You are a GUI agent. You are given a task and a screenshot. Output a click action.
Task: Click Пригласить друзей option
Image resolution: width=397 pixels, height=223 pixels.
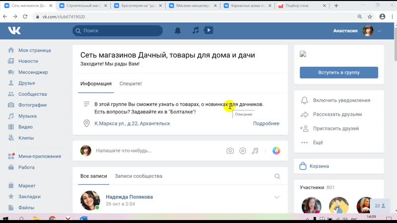pyautogui.click(x=330, y=128)
